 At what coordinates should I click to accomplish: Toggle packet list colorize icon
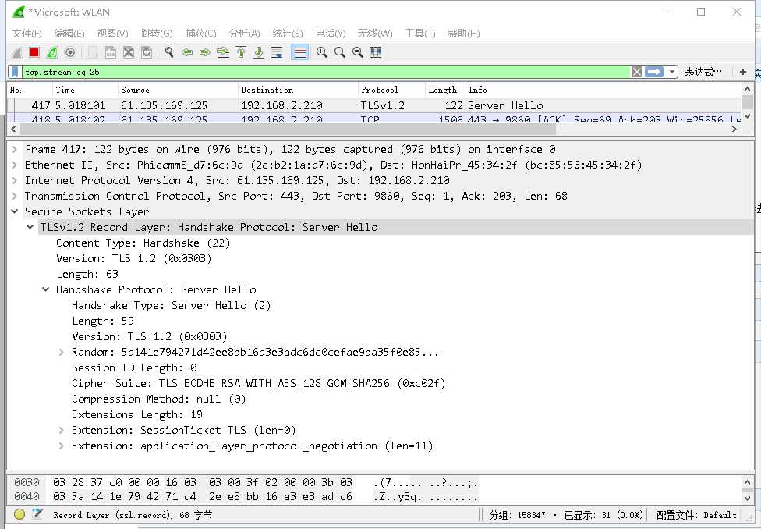point(299,52)
